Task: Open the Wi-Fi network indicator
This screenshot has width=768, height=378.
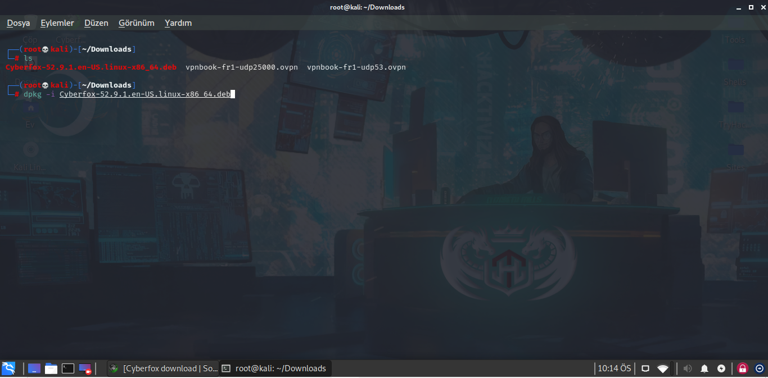Action: point(663,368)
